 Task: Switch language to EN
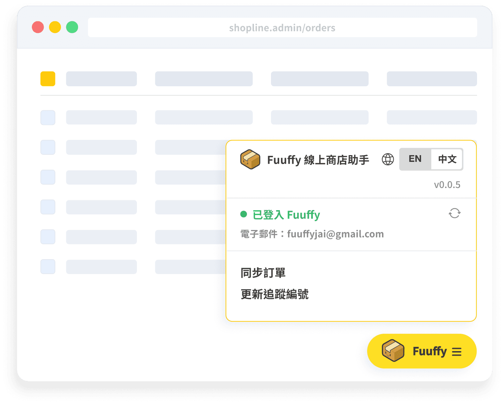pos(415,159)
